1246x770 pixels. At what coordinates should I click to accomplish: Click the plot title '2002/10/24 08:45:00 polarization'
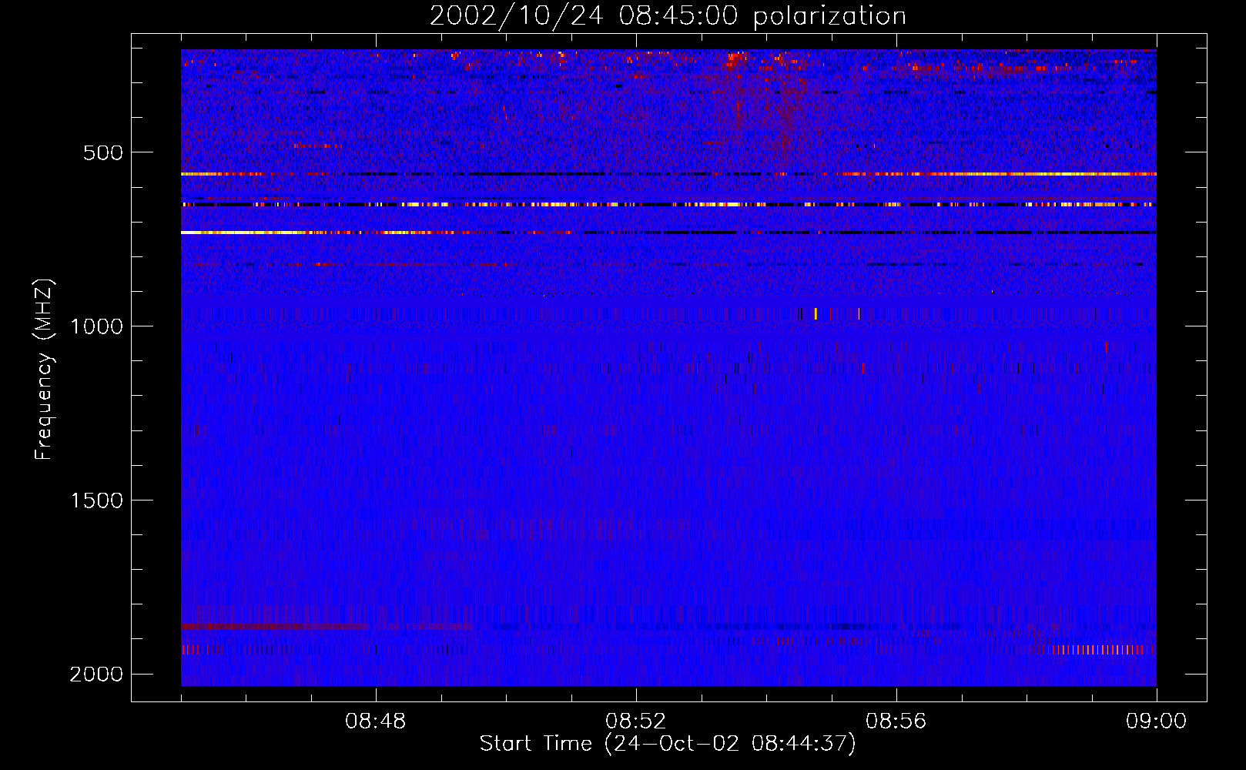pyautogui.click(x=668, y=16)
